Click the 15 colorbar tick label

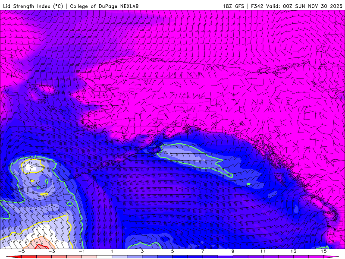pyautogui.click(x=324, y=251)
